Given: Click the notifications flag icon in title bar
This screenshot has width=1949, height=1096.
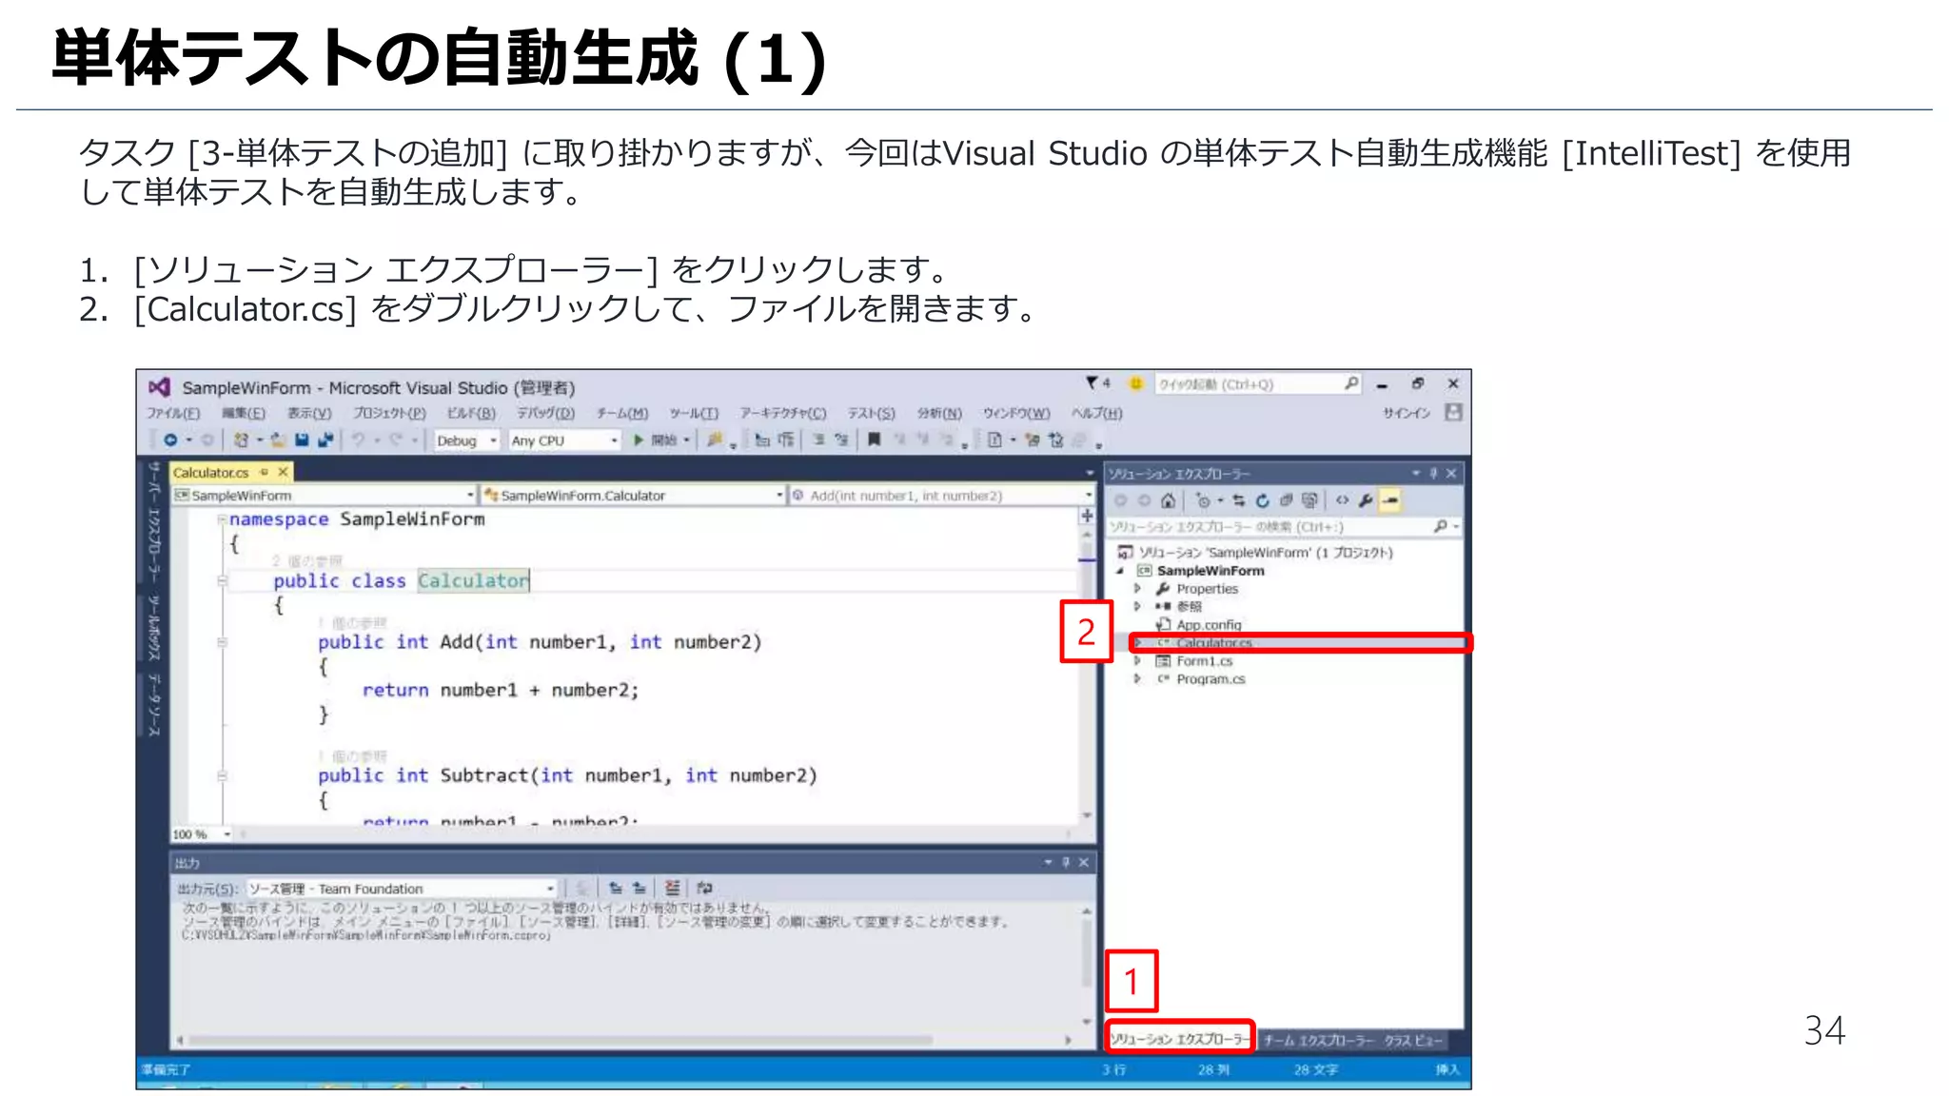Looking at the screenshot, I should point(1092,382).
